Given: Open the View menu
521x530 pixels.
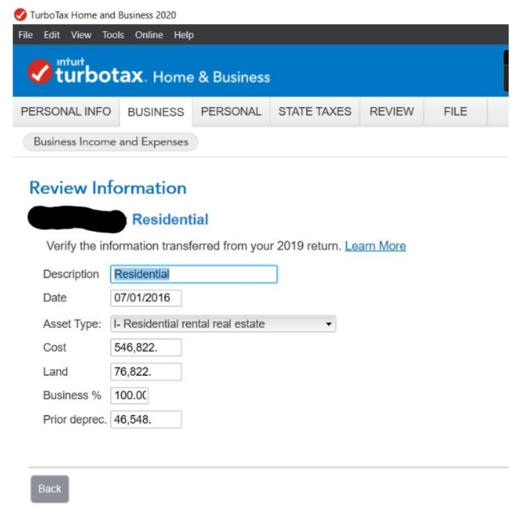Looking at the screenshot, I should click(x=81, y=35).
